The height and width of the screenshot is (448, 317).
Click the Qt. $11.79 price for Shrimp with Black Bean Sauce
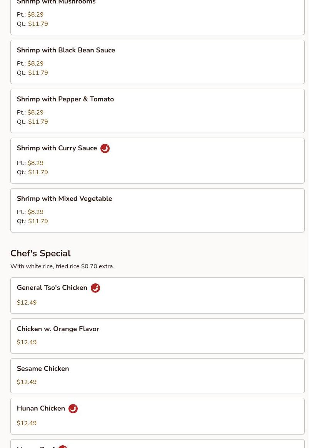[38, 73]
